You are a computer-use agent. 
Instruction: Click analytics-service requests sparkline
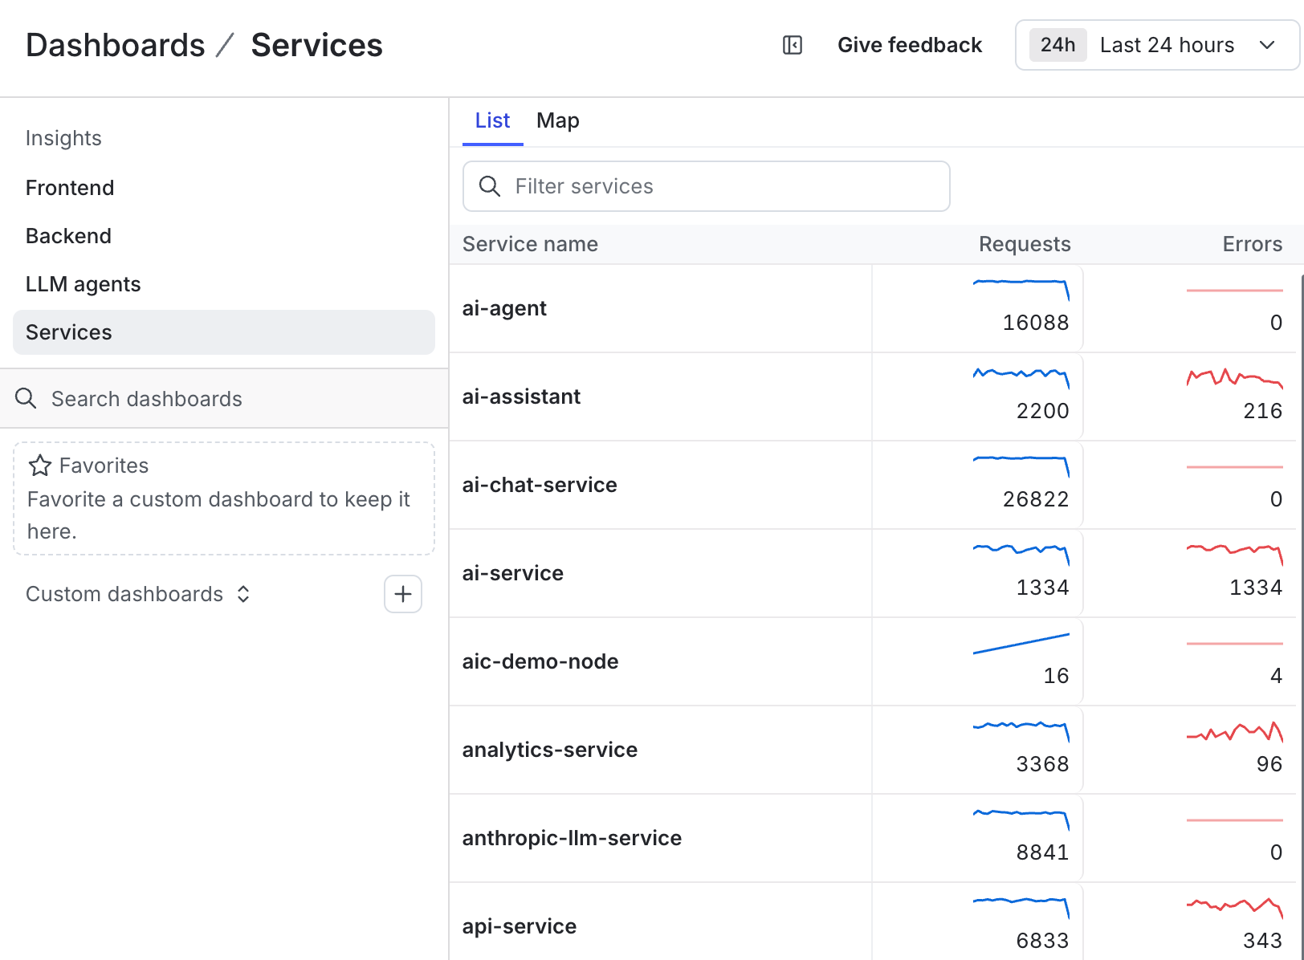pos(1021,731)
